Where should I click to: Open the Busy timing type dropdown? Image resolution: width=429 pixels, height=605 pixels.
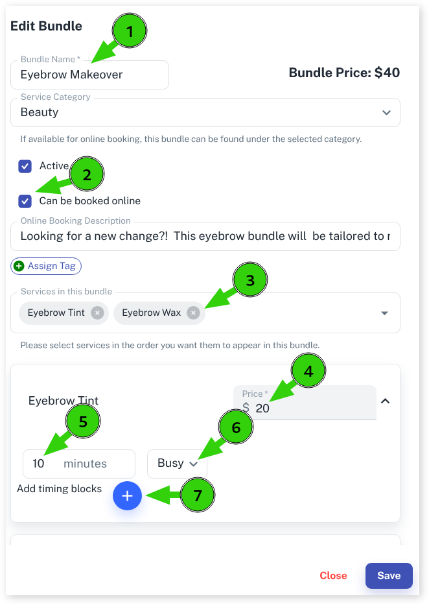177,464
